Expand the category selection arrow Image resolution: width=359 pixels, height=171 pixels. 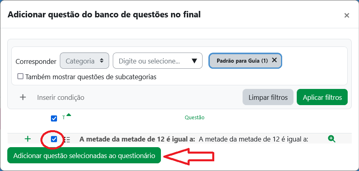tap(194, 61)
